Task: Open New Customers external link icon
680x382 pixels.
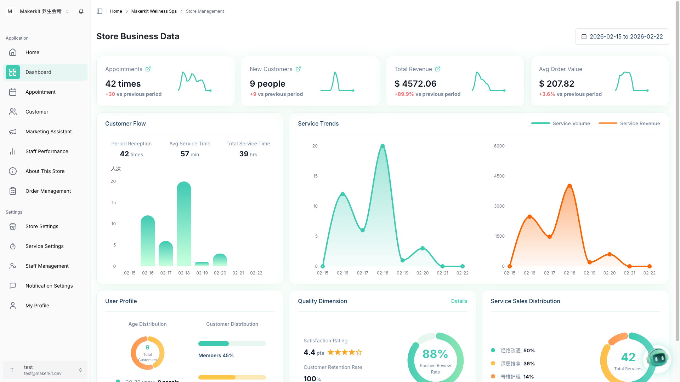Action: 298,69
